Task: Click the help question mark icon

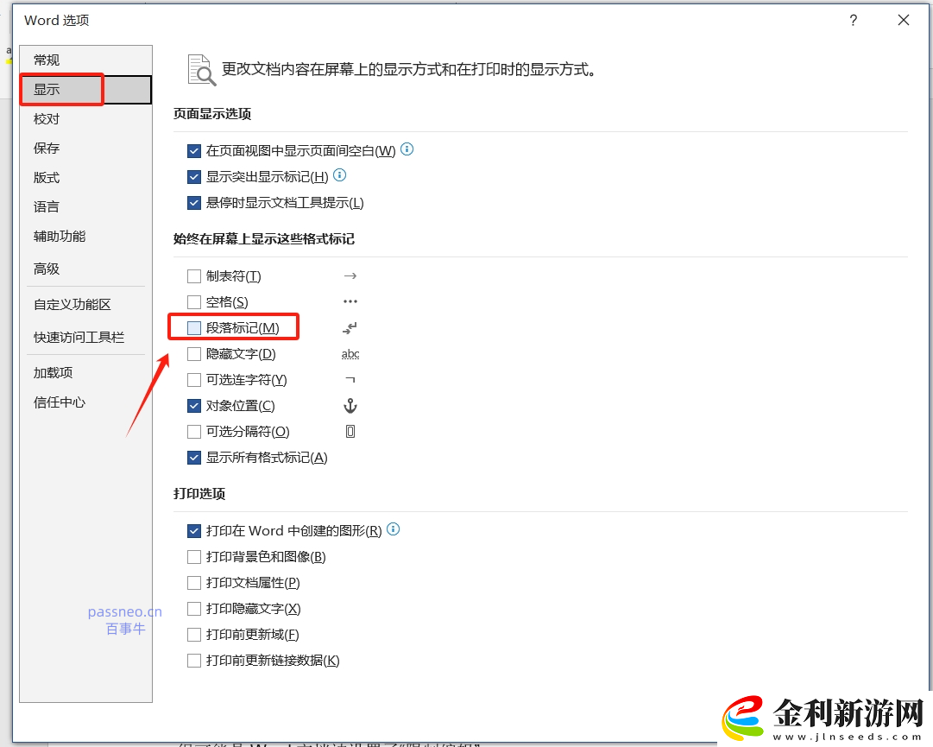Action: (x=853, y=20)
